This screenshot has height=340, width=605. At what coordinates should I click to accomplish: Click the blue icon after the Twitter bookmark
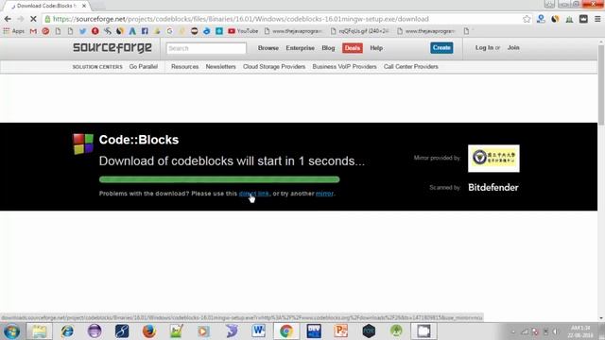pos(132,31)
